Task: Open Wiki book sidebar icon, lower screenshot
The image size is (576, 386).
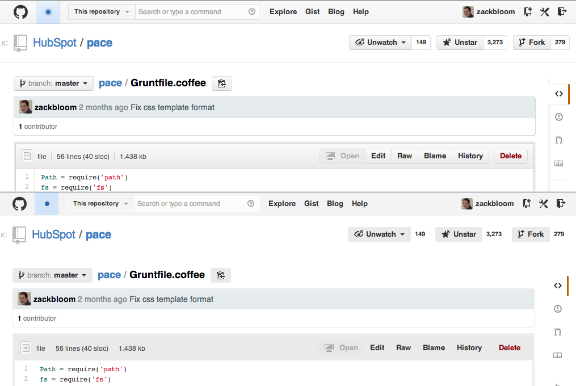Action: click(558, 355)
